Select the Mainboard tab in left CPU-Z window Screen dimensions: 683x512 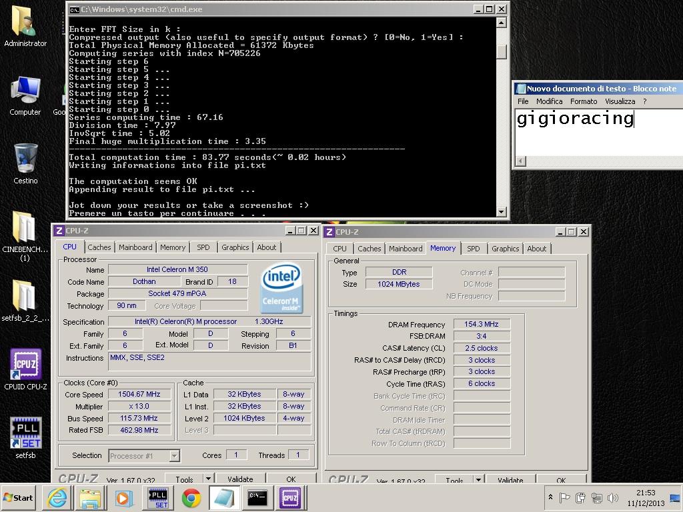coord(135,247)
